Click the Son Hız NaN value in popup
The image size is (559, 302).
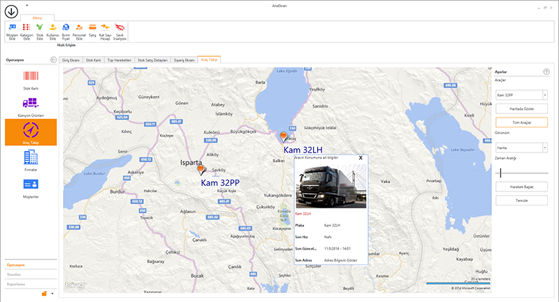click(x=328, y=237)
